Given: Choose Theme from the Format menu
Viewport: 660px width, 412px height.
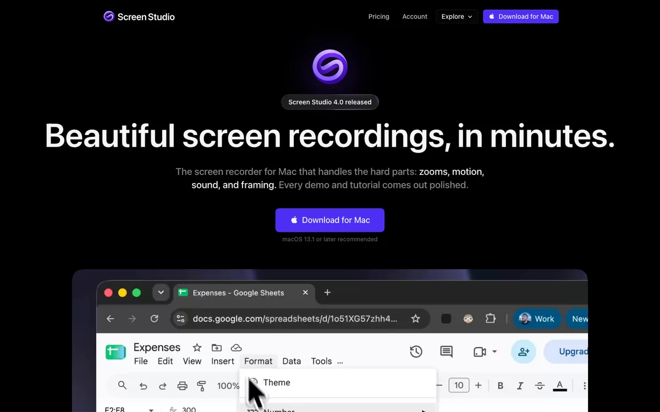Looking at the screenshot, I should [338, 383].
